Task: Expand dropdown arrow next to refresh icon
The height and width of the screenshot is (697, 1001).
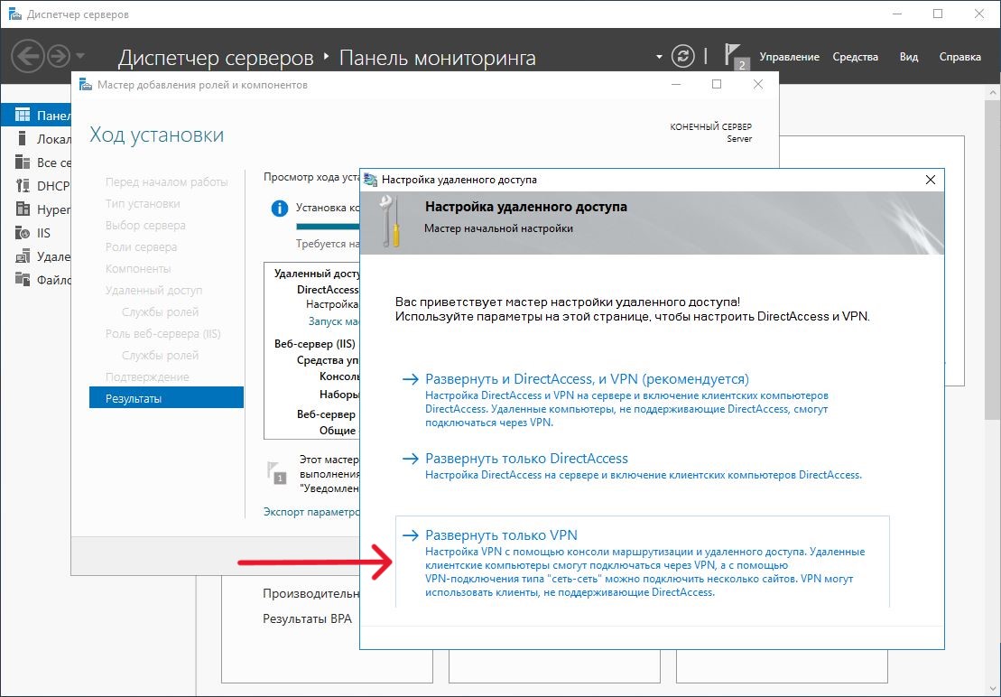Action: point(659,57)
